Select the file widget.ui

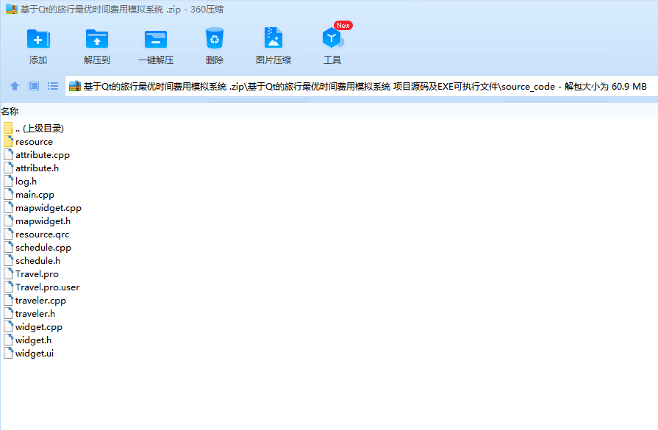click(x=29, y=354)
